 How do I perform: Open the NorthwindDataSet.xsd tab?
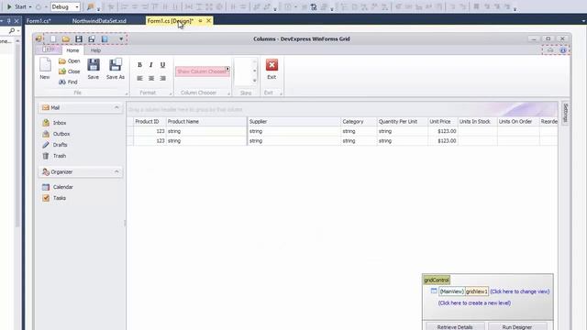[x=99, y=21]
